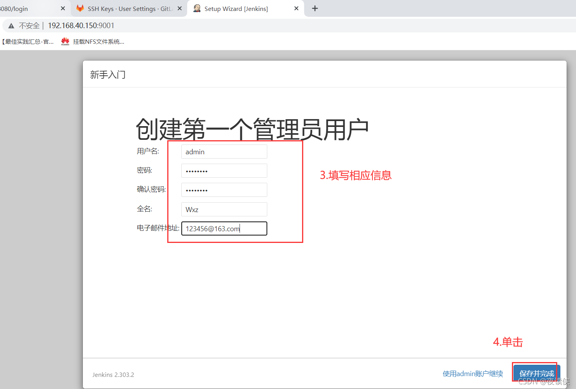The width and height of the screenshot is (576, 389).
Task: Click the 用户名 field containing admin
Action: tap(224, 152)
